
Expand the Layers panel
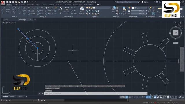tap(95, 17)
